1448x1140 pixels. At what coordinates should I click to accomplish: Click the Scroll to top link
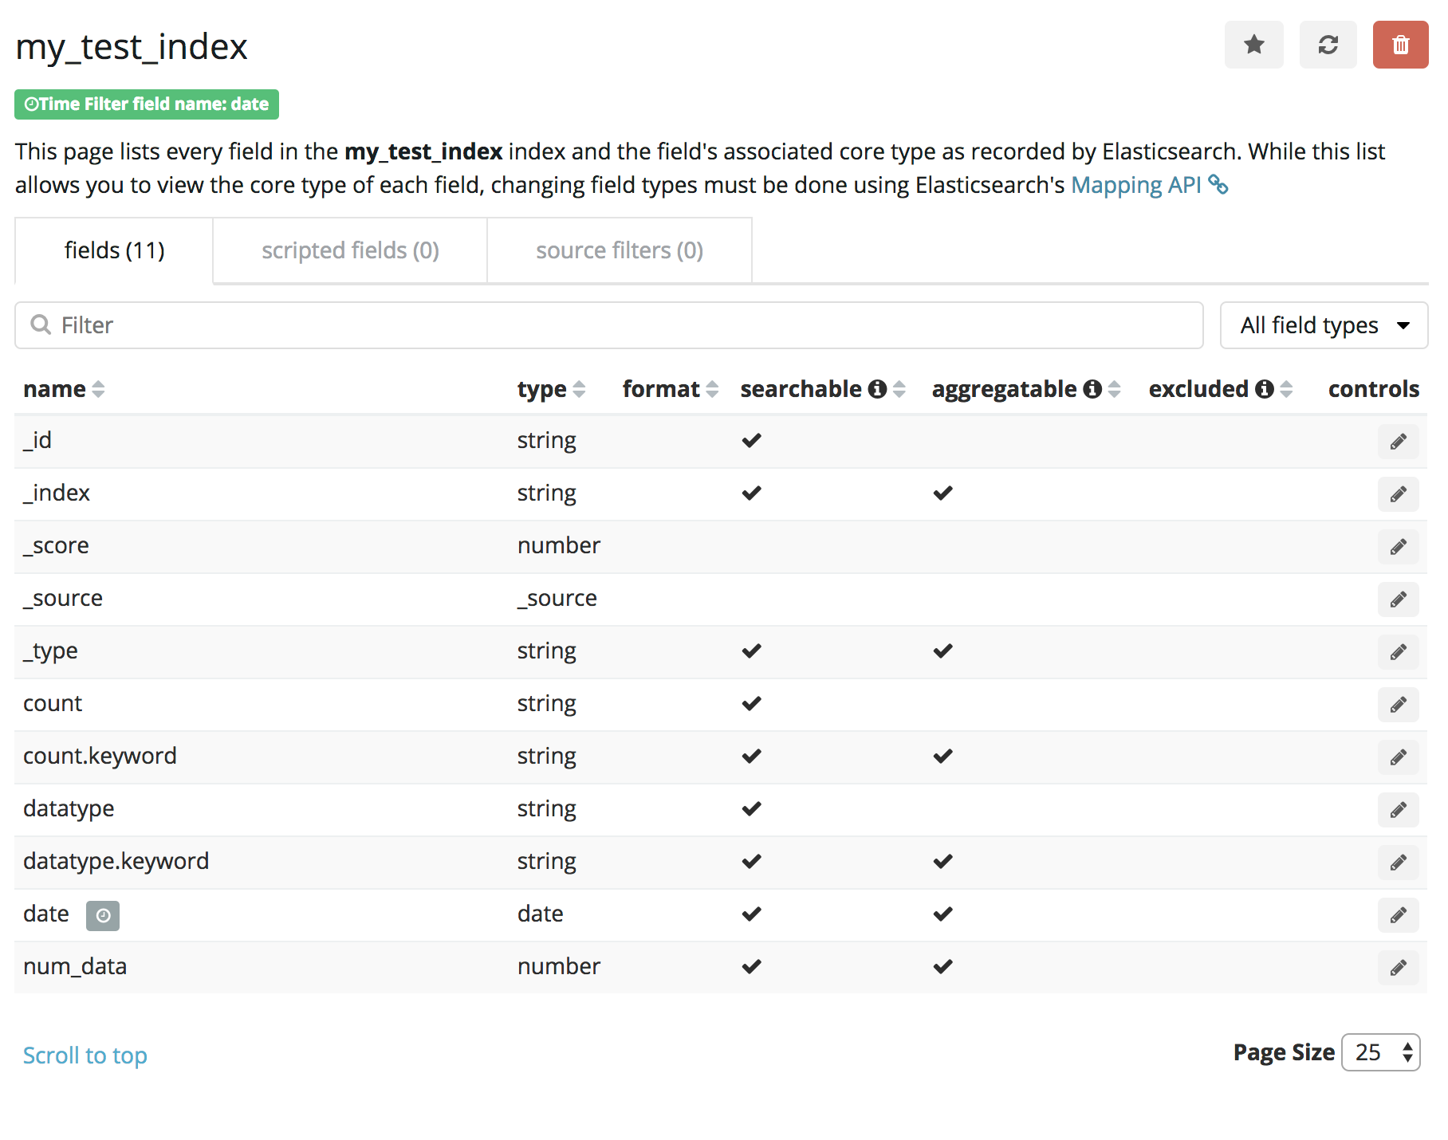85,1055
